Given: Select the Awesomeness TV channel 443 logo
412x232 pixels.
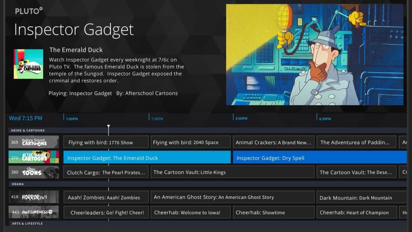Looking at the screenshot, I should pyautogui.click(x=34, y=212).
